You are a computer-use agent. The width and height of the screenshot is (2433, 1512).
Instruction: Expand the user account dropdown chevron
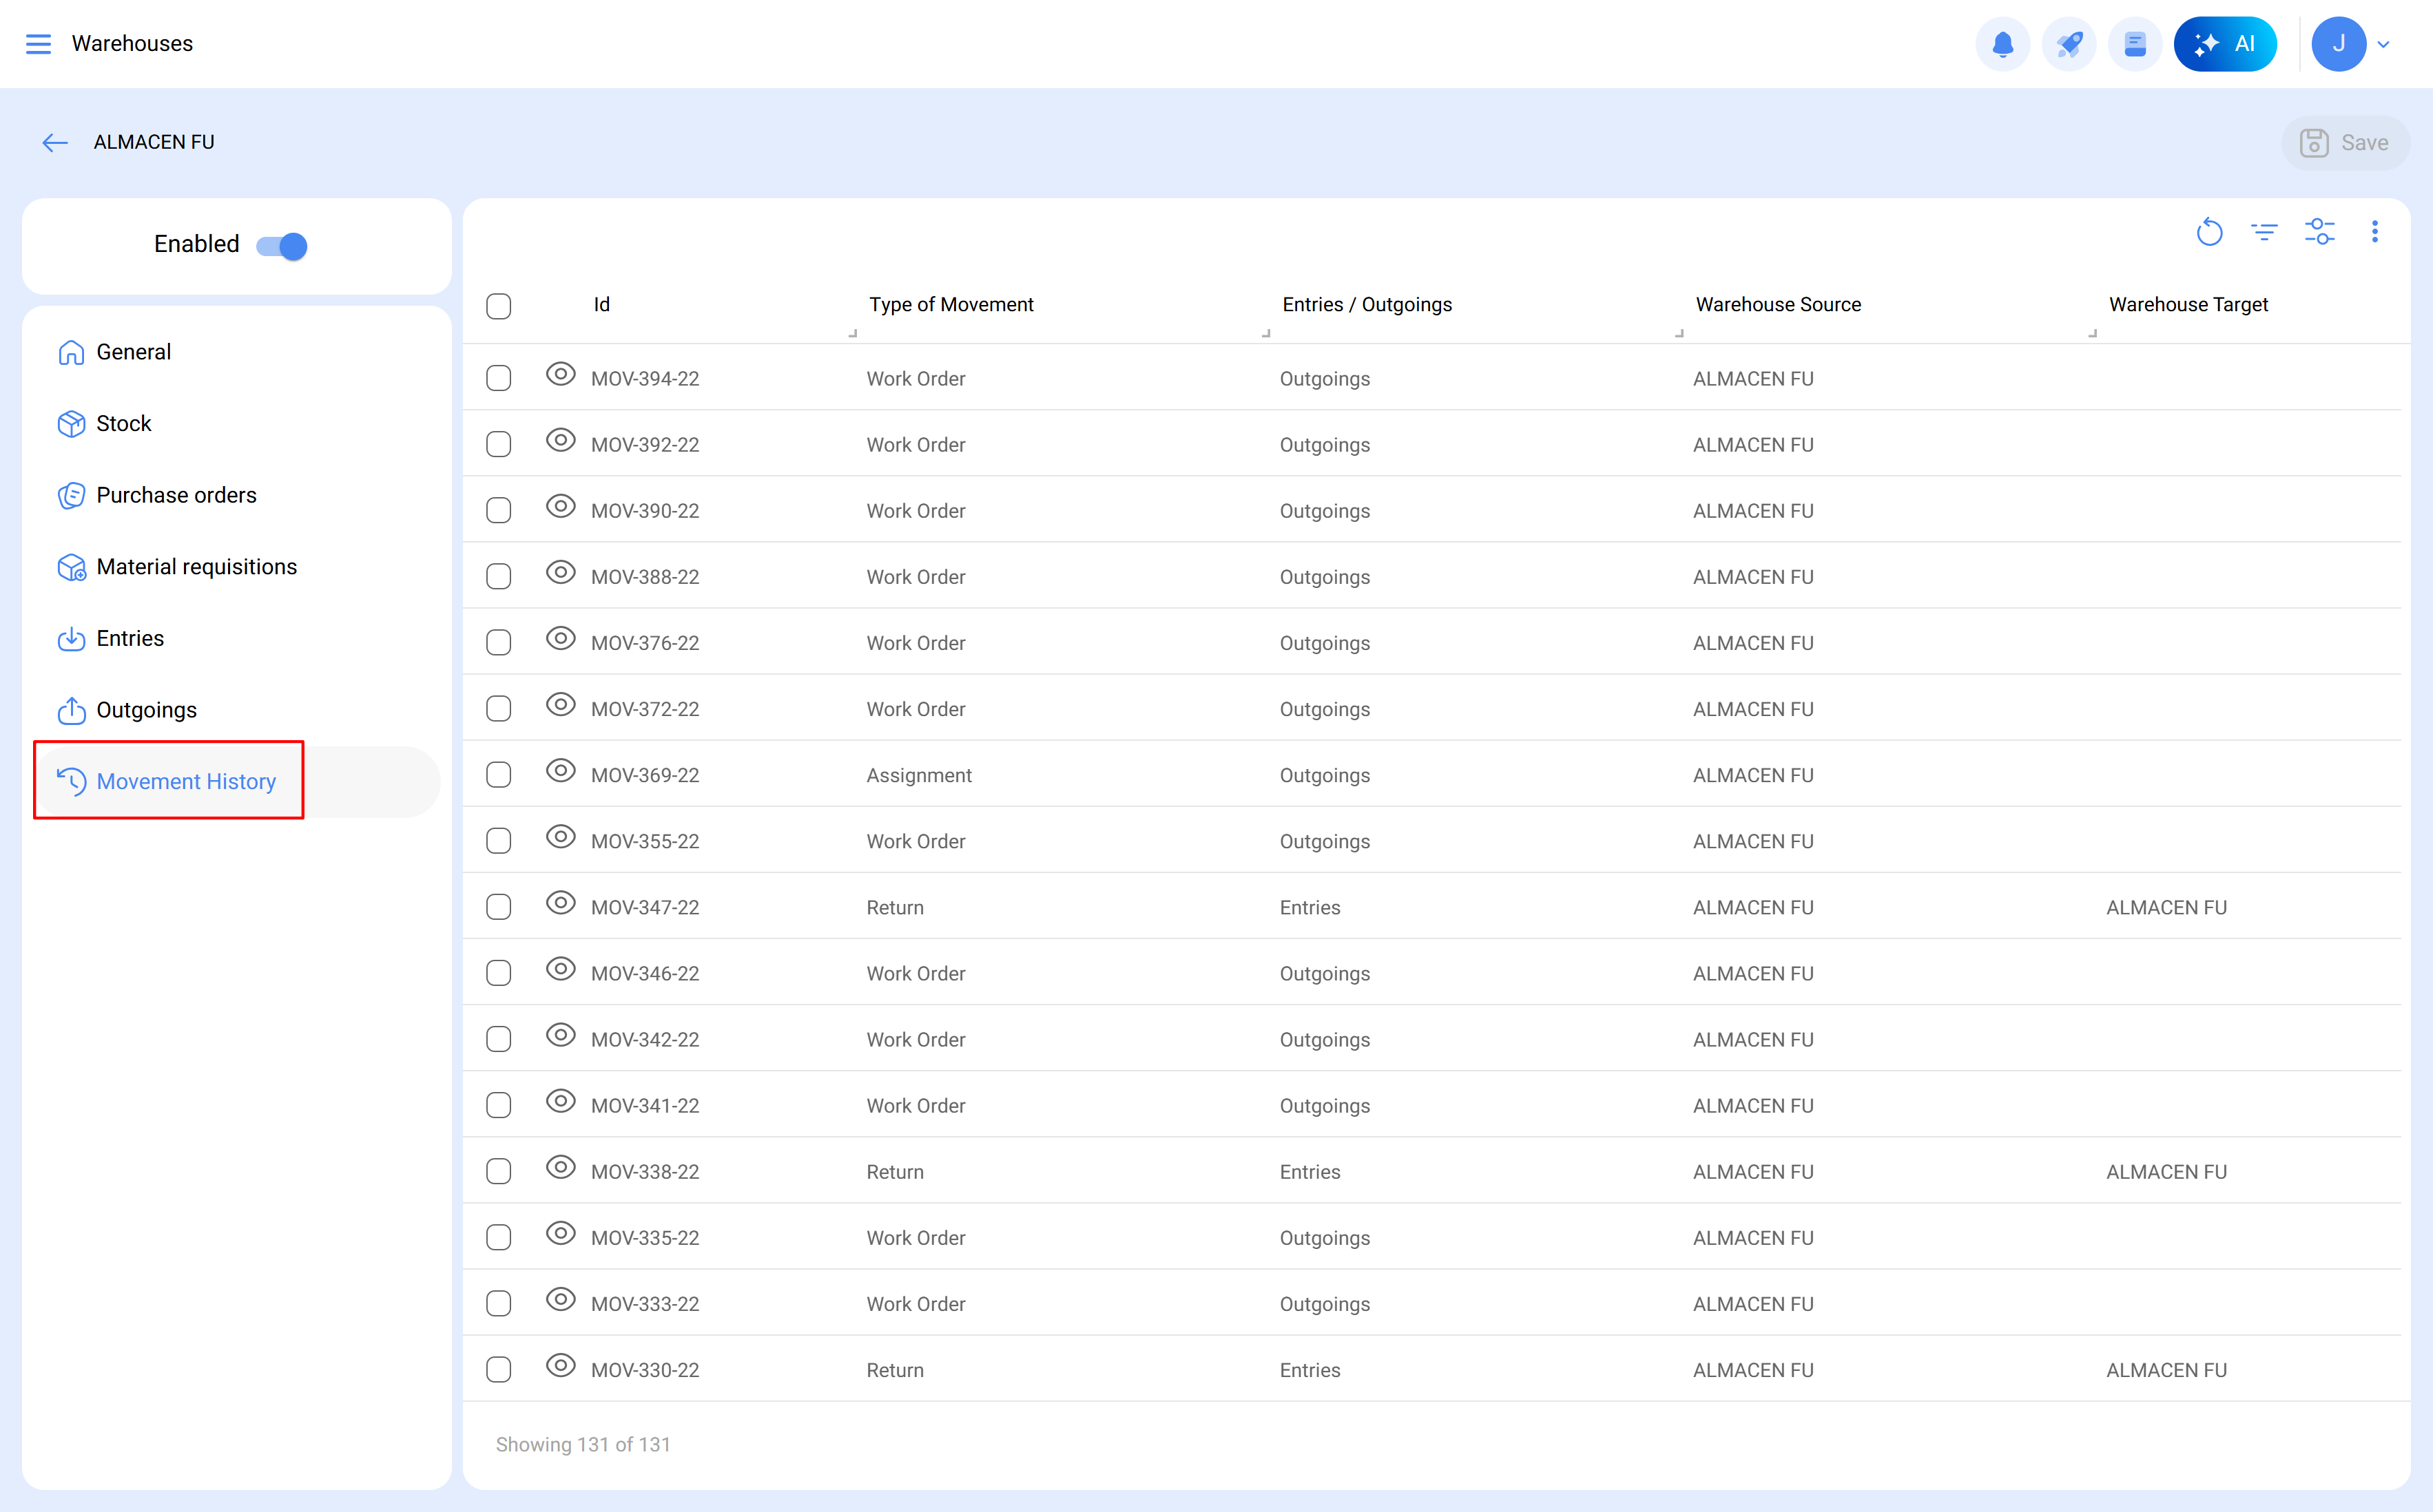(2384, 44)
